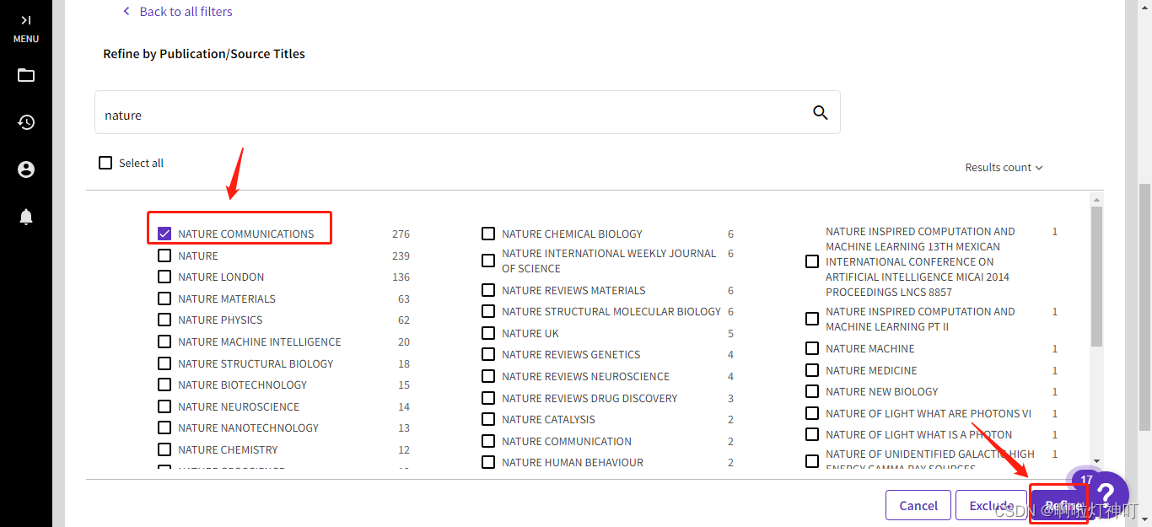Tick the Select all checkbox

(x=105, y=163)
